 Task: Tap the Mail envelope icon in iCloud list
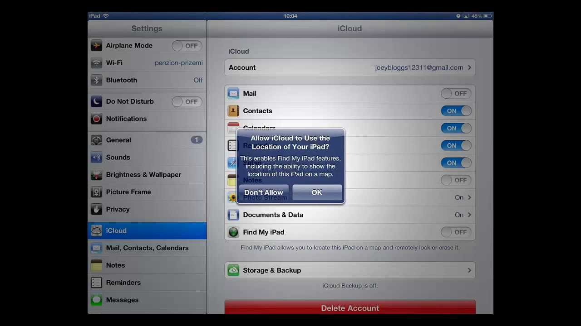coord(233,93)
